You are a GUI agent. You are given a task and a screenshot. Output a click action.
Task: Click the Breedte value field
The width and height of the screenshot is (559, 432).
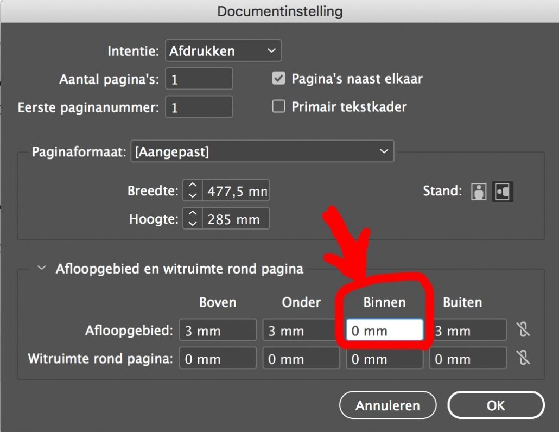click(x=236, y=191)
